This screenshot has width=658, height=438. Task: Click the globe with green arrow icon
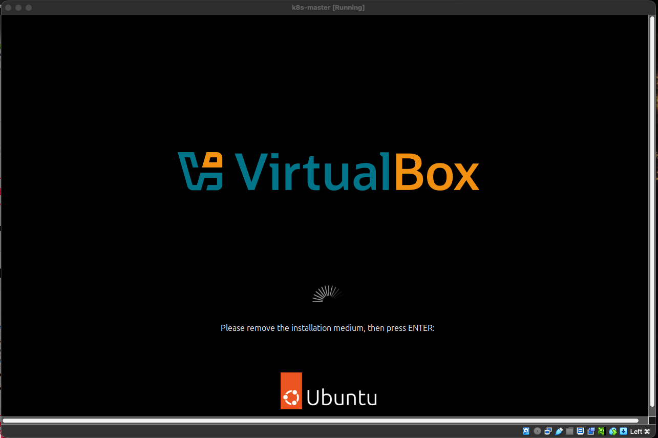point(612,431)
